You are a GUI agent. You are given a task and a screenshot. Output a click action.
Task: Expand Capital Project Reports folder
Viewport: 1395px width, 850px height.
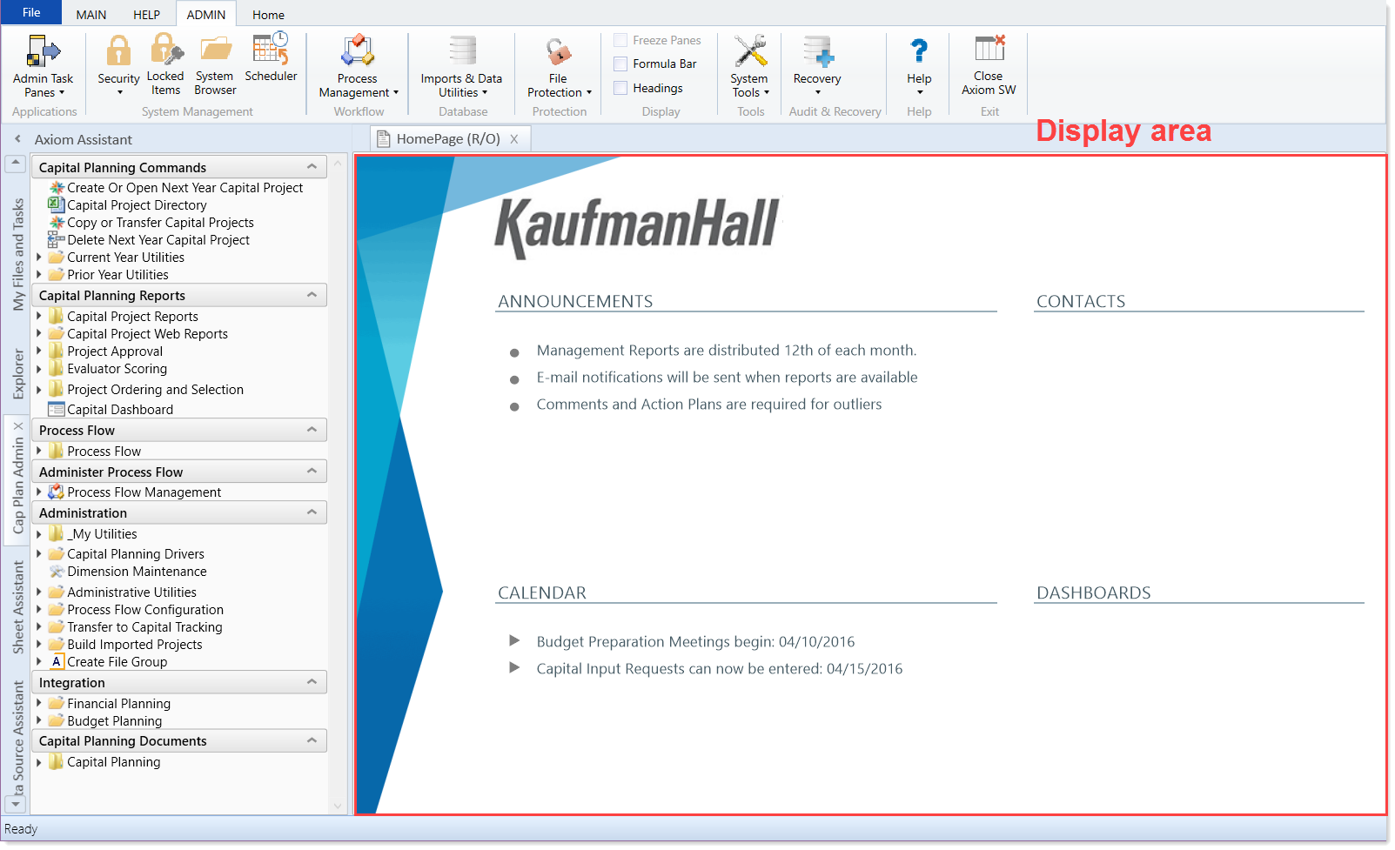[38, 317]
